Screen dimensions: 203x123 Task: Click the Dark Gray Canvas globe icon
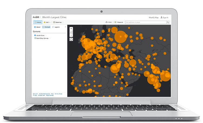(x=35, y=38)
